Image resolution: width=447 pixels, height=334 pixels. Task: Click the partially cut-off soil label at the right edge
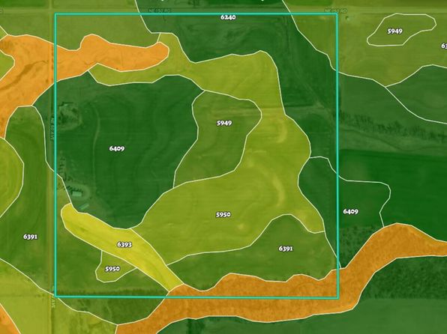tap(444, 46)
